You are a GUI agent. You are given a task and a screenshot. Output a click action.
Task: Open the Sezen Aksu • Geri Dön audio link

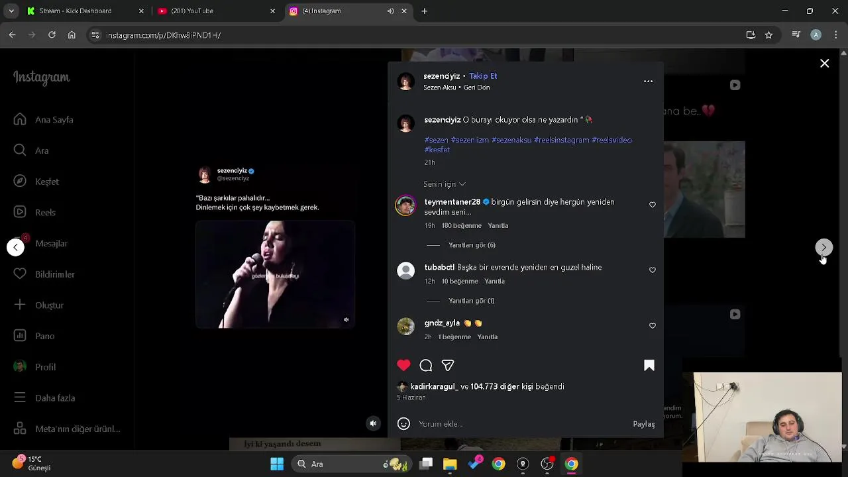[456, 87]
